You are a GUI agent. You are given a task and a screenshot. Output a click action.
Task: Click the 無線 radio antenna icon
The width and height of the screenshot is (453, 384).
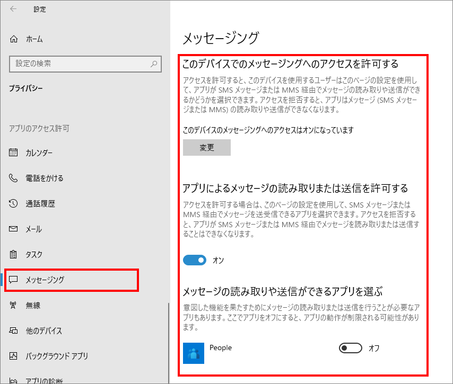tap(13, 305)
